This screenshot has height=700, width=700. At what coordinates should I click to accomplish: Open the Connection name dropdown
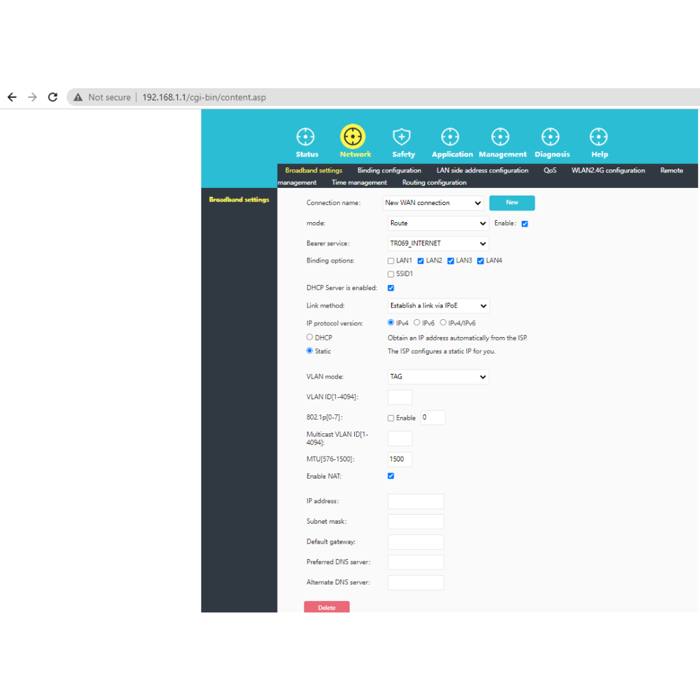(x=433, y=202)
